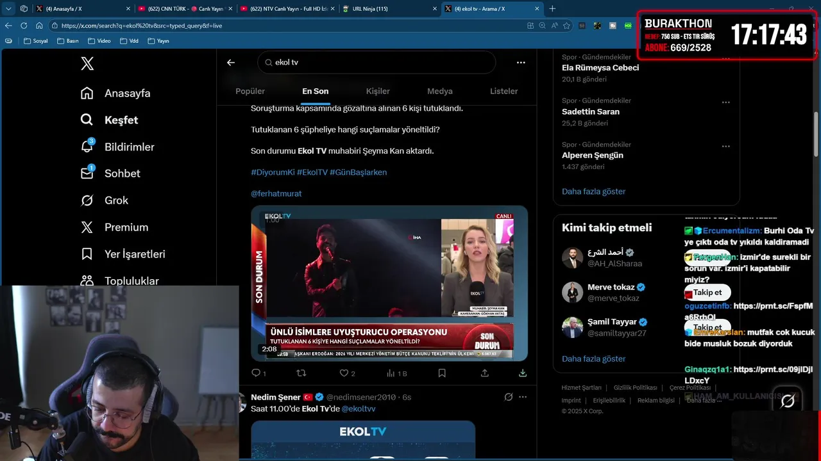821x461 pixels.
Task: Open Bildirimler notifications
Action: click(117, 147)
